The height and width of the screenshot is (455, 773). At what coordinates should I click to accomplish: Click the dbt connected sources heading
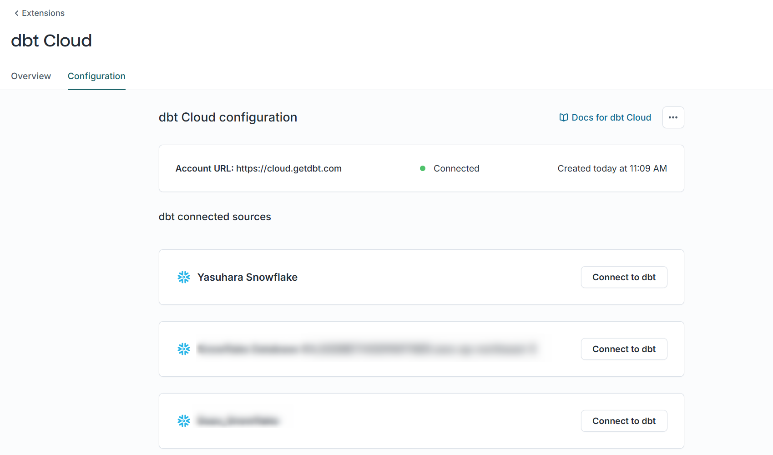(215, 217)
